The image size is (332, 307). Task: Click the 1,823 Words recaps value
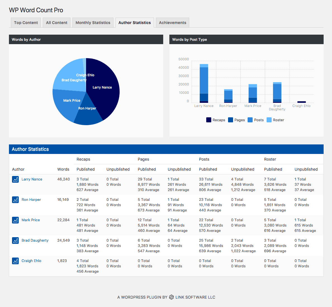(x=87, y=266)
